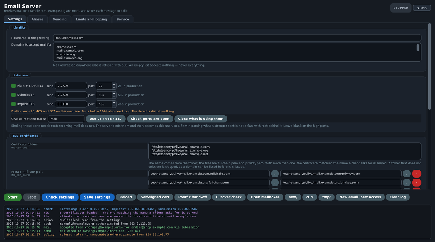The width and height of the screenshot is (435, 242).
Task: Click browse button beside mail.example.org/privkey.pem
Action: [407, 183]
